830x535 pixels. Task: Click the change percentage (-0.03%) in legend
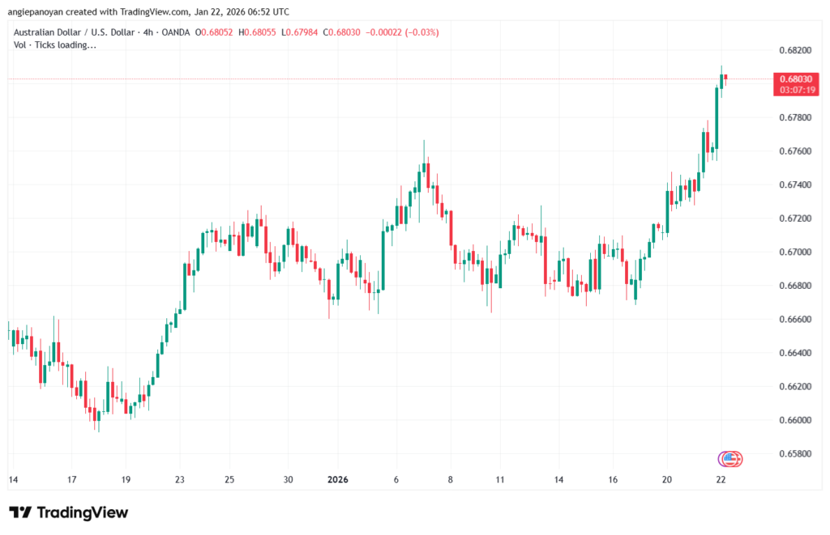422,32
